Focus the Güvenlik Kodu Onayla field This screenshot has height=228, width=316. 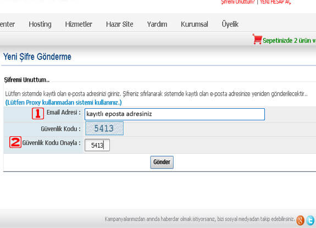pyautogui.click(x=97, y=145)
